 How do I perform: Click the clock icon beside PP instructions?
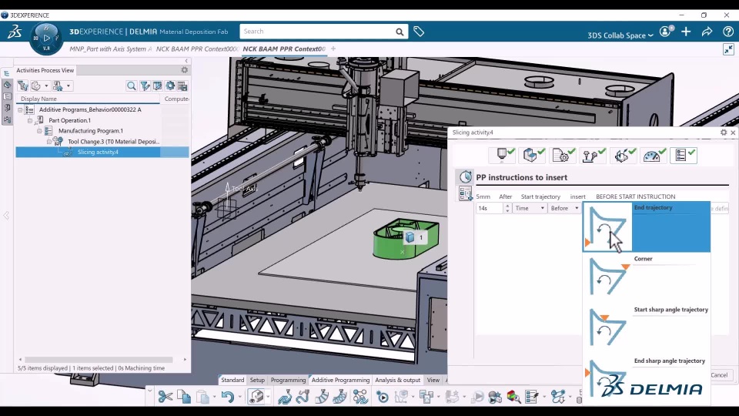(x=465, y=177)
